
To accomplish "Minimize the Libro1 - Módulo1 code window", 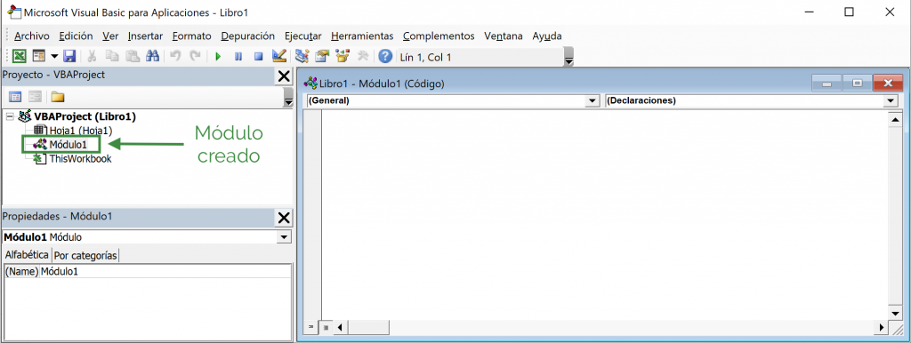I will click(x=826, y=84).
